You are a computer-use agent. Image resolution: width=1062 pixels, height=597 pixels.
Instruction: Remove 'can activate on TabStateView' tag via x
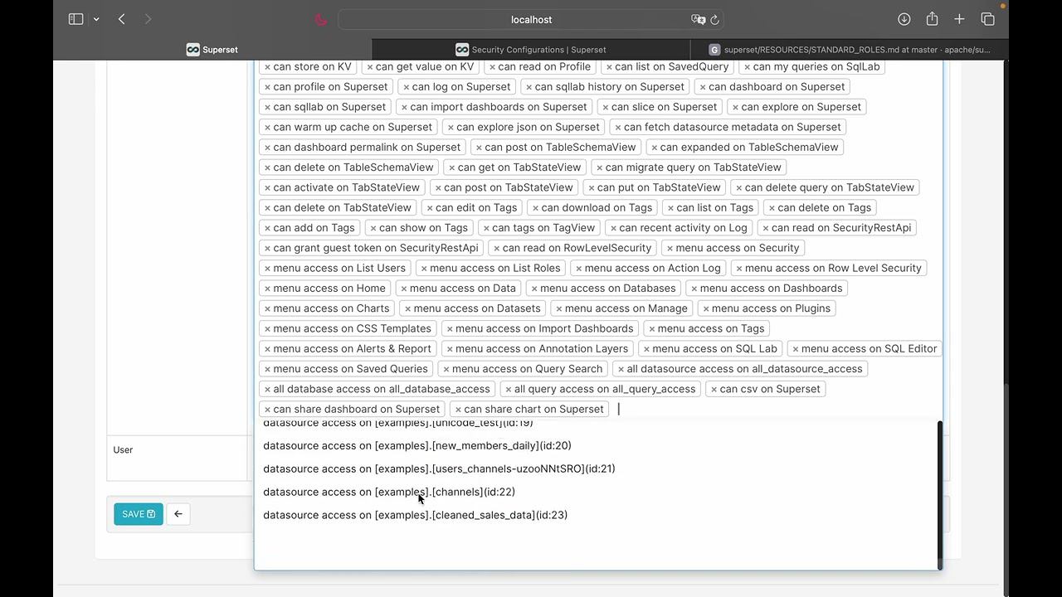267,188
